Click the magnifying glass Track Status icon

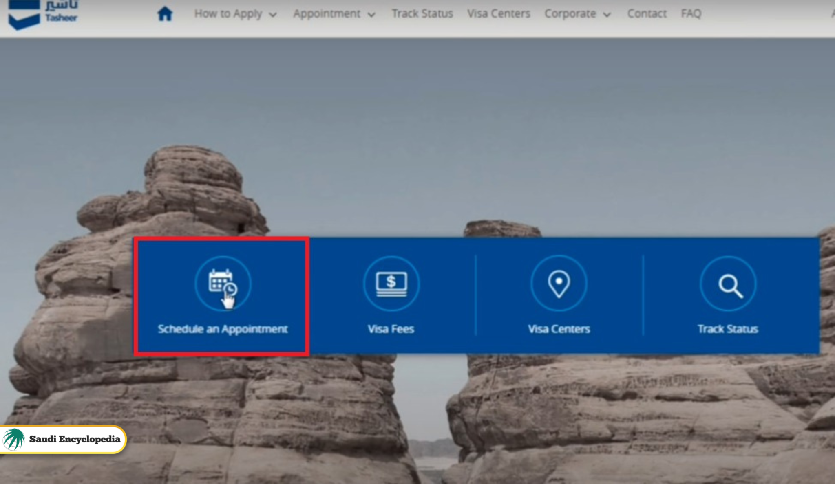[728, 284]
